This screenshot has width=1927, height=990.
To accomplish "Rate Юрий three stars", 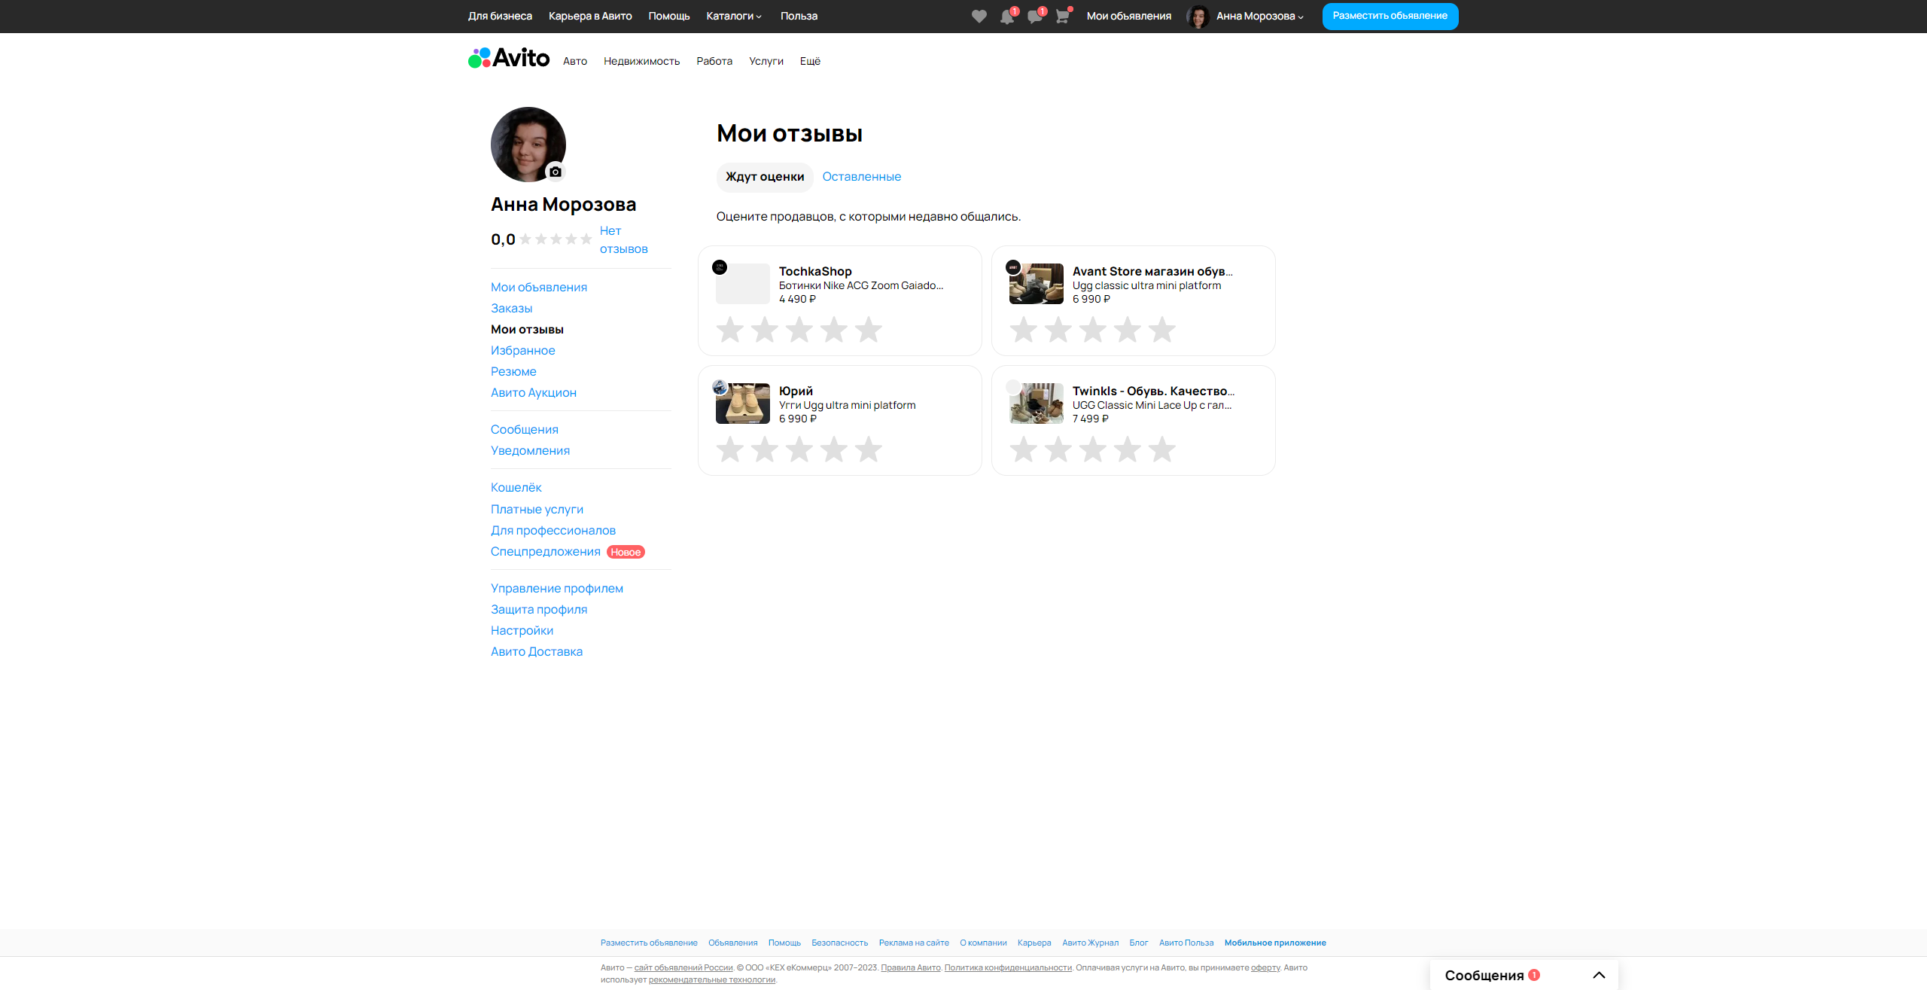I will [x=799, y=449].
